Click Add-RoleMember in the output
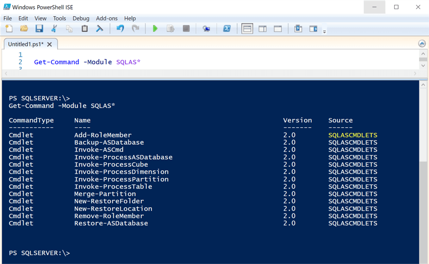This screenshot has width=429, height=264. [103, 135]
